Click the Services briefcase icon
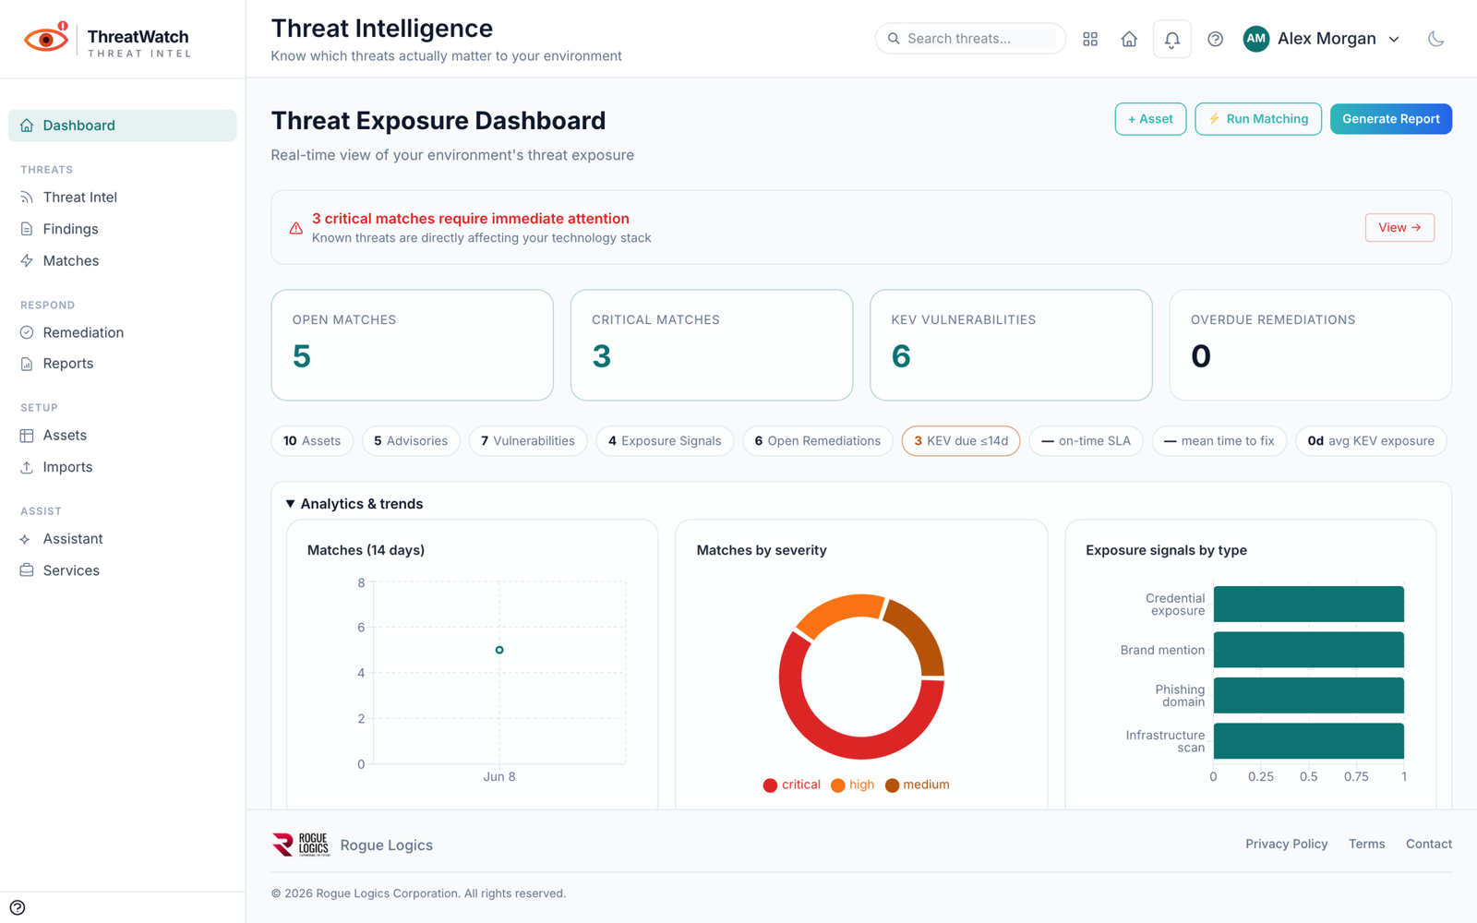1477x923 pixels. [27, 570]
